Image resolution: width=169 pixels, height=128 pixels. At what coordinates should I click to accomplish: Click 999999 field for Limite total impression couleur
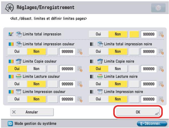(x=67, y=52)
